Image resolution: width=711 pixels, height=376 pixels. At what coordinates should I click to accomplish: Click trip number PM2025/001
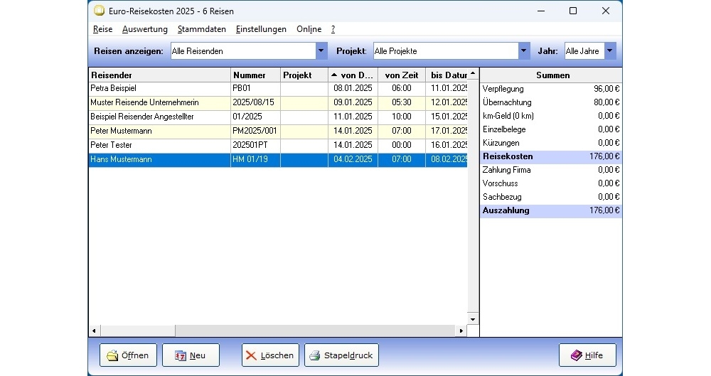[x=255, y=131]
